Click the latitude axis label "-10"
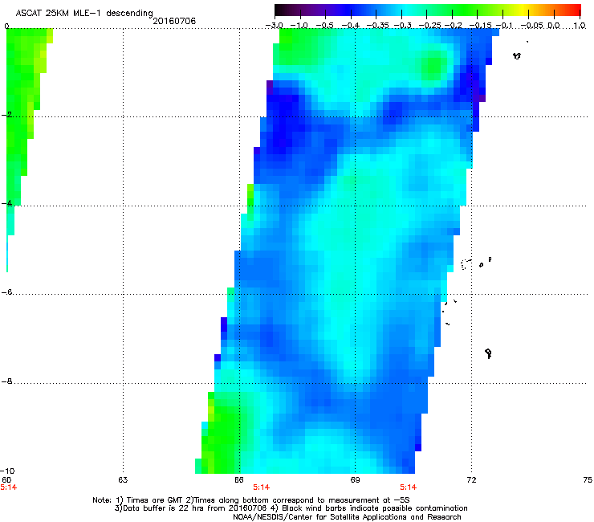The width and height of the screenshot is (594, 522). pyautogui.click(x=8, y=471)
